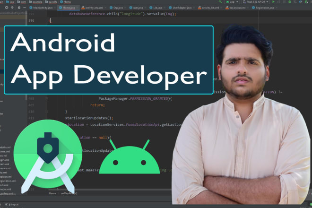Open the Logcat tool window tab
The width and height of the screenshot is (312, 208).
(12, 204)
